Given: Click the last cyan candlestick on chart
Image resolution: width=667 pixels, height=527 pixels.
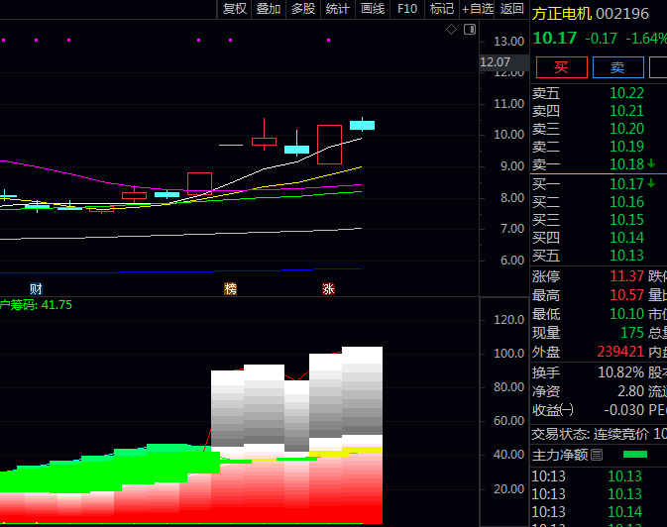Looking at the screenshot, I should 362,125.
